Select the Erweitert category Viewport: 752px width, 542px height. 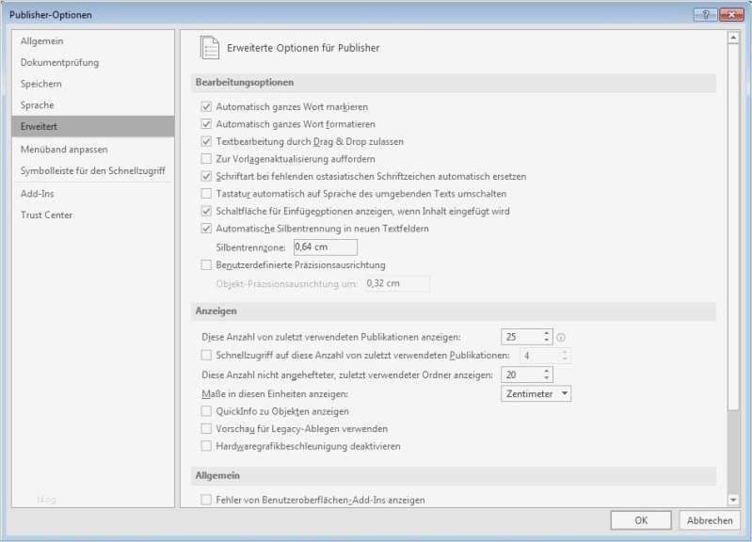coord(93,127)
